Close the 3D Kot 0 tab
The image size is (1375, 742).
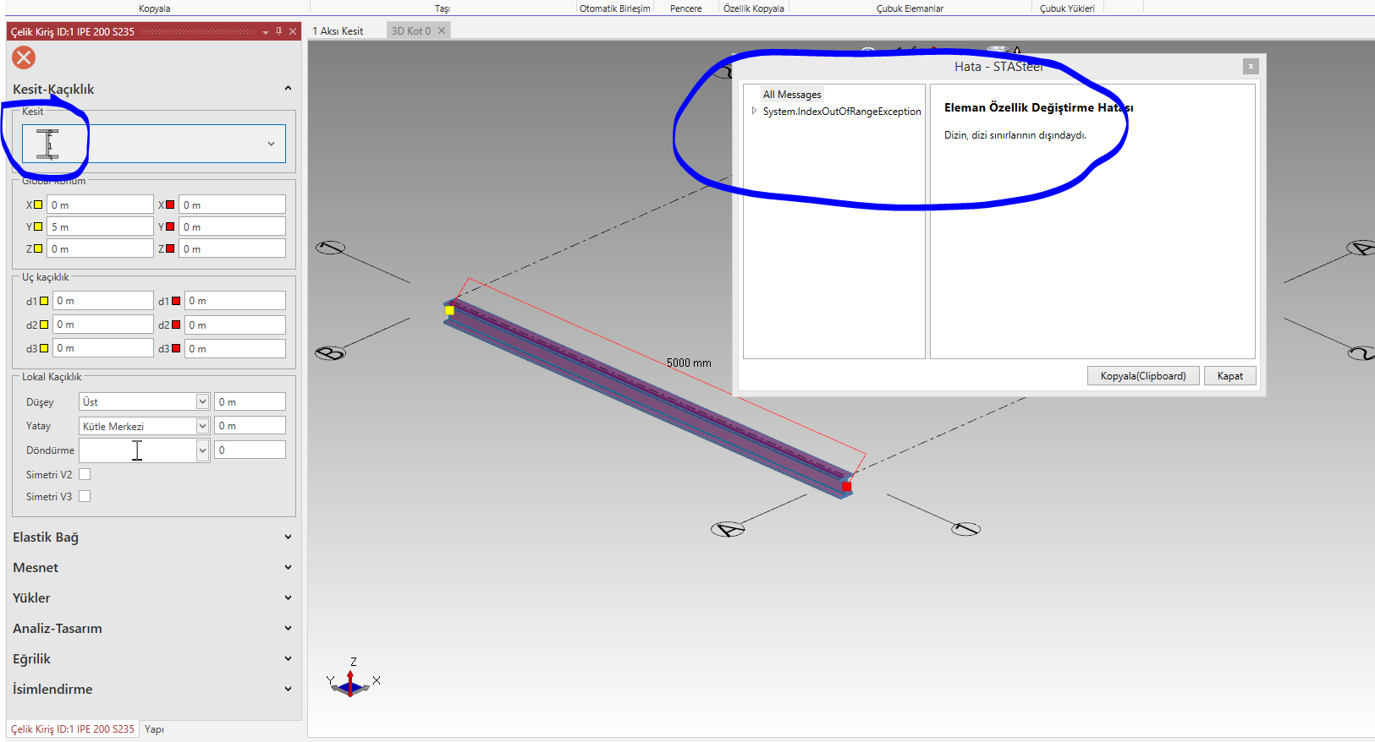442,30
